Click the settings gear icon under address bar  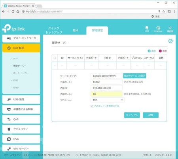(x=153, y=17)
